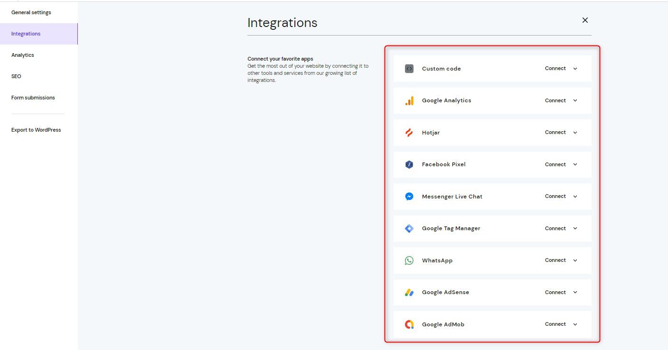Expand the Facebook Pixel chevron
The height and width of the screenshot is (350, 668).
tap(575, 164)
